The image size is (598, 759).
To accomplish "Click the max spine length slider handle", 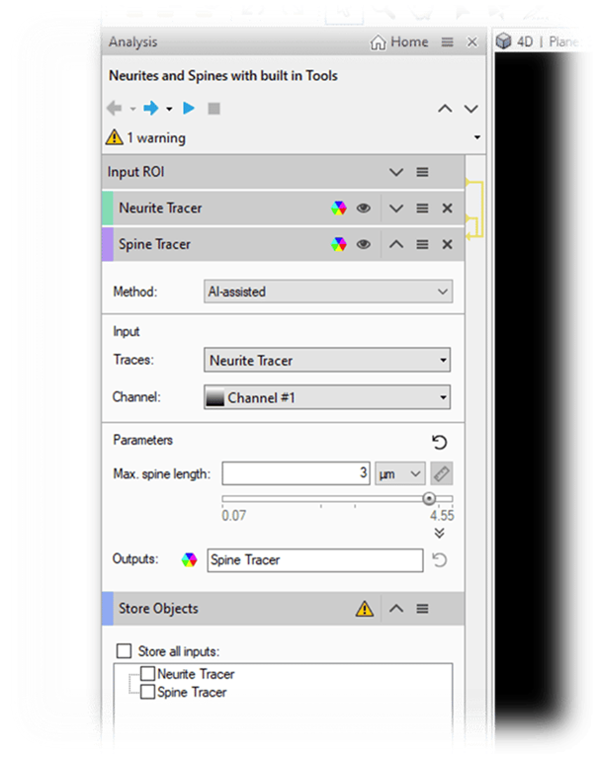I will point(429,498).
